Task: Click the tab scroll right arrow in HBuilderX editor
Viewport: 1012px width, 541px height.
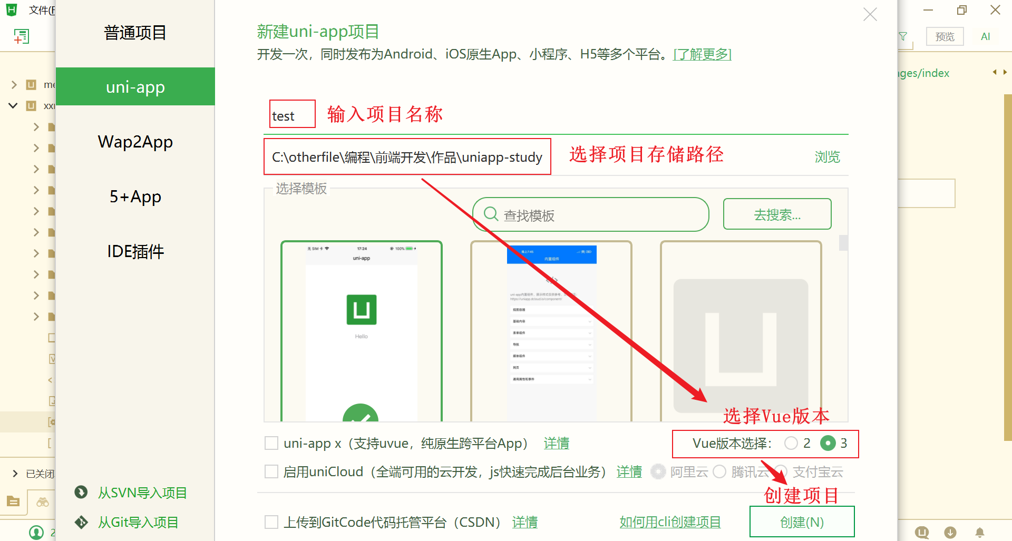Action: point(1005,72)
